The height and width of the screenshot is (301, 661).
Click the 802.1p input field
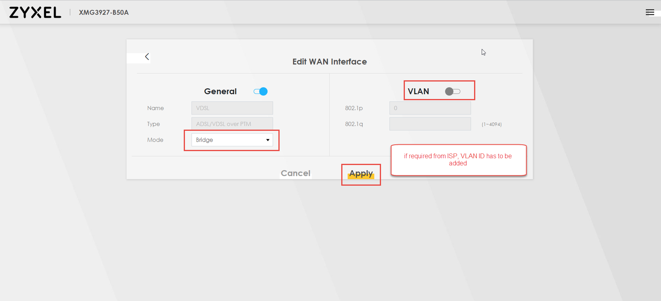pyautogui.click(x=430, y=108)
